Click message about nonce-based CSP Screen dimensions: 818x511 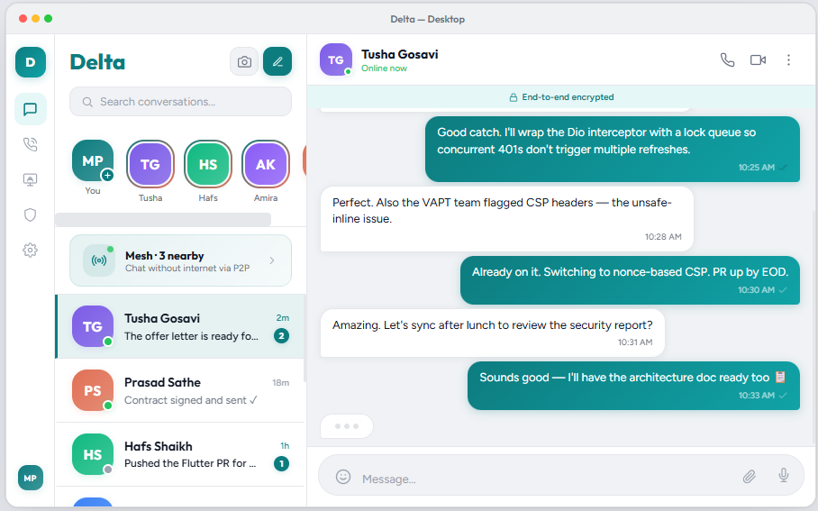pos(631,280)
